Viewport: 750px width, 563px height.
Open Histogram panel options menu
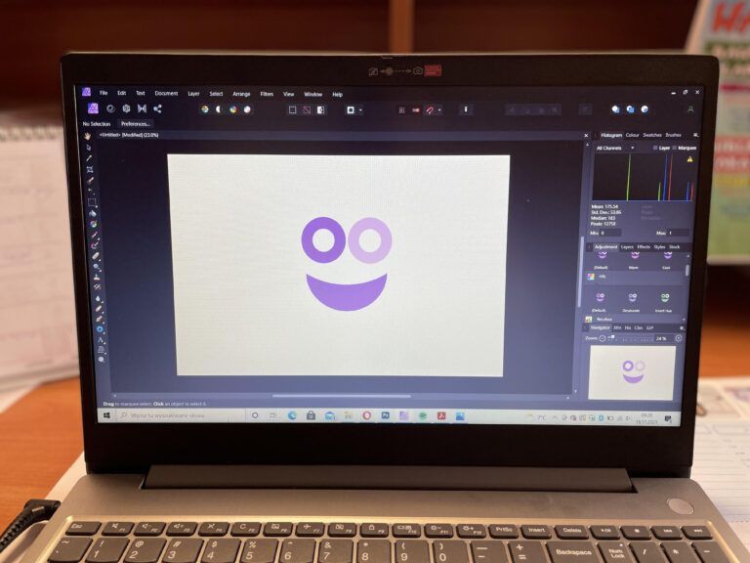[695, 135]
